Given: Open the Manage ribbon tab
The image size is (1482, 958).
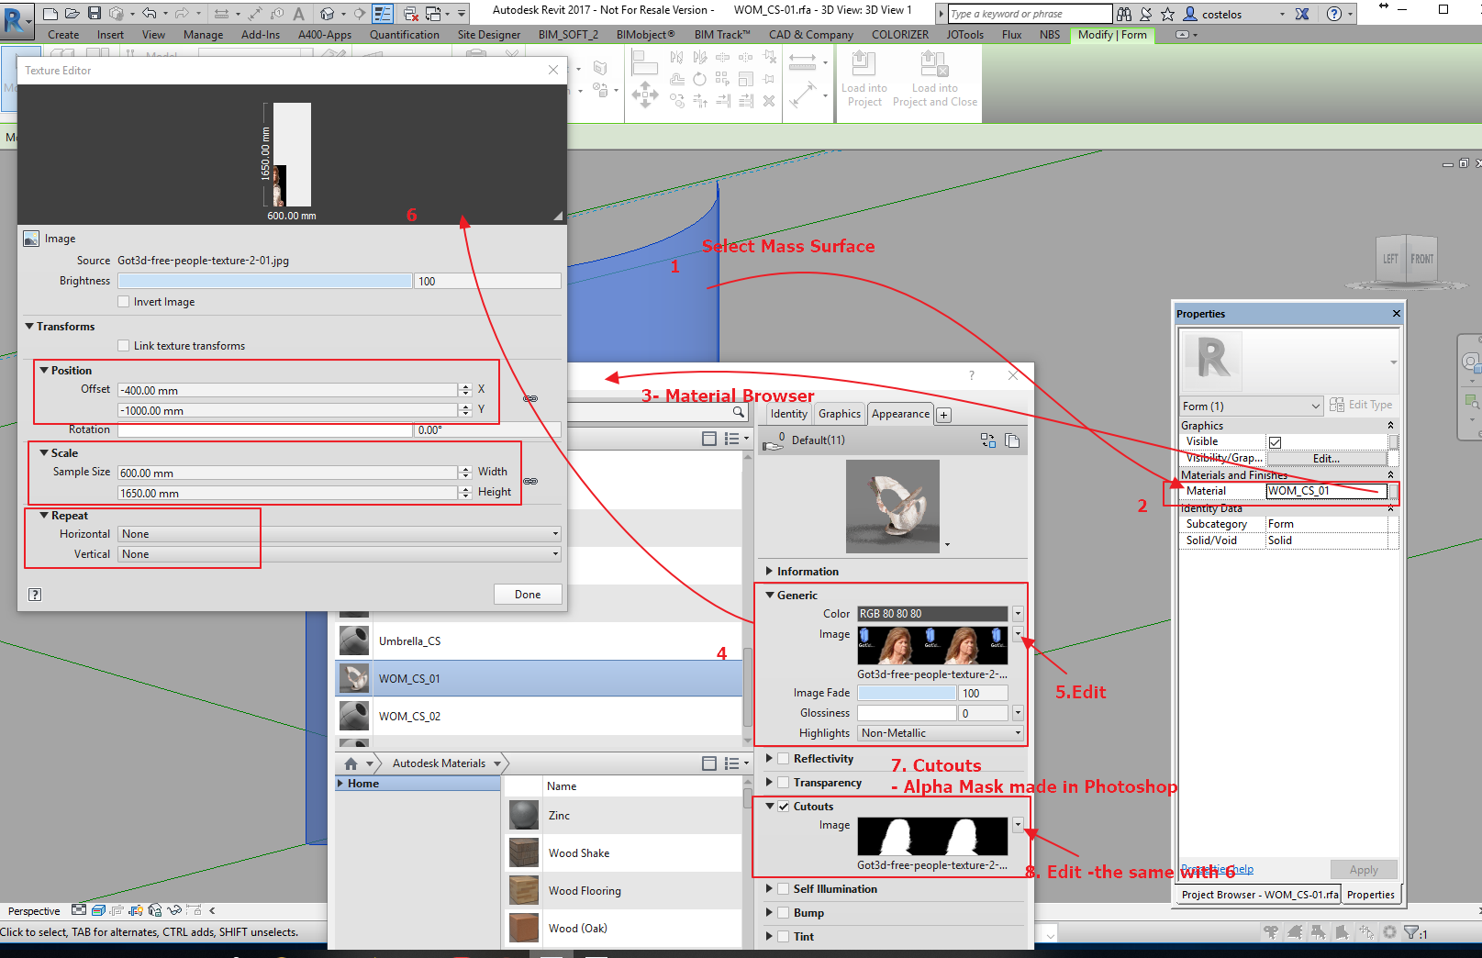Looking at the screenshot, I should coord(203,35).
